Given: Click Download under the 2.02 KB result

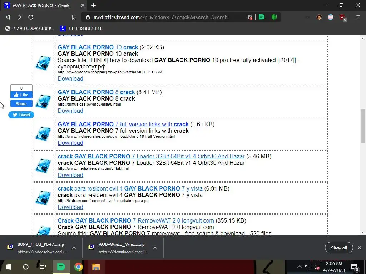Looking at the screenshot, I should (x=70, y=78).
